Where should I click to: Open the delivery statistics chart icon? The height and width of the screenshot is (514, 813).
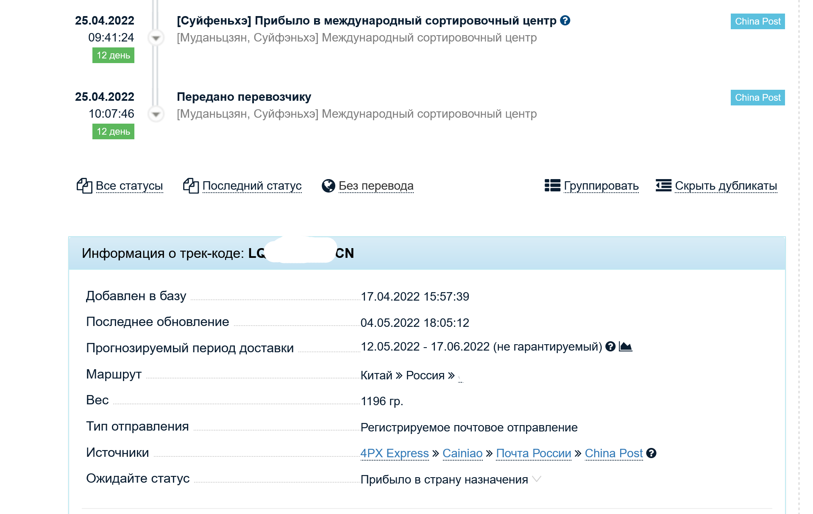coord(626,346)
